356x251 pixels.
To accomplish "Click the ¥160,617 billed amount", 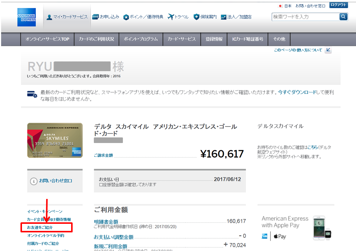I will point(222,154).
